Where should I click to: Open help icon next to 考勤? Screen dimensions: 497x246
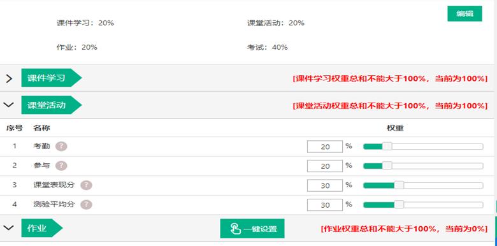[61, 147]
